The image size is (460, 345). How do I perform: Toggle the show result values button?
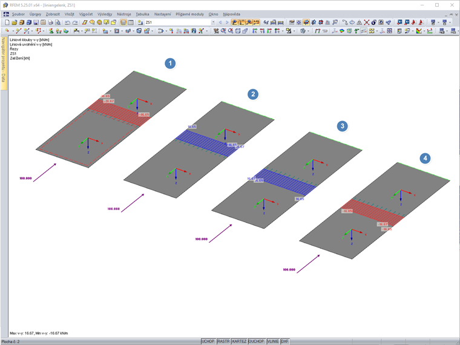click(256, 22)
